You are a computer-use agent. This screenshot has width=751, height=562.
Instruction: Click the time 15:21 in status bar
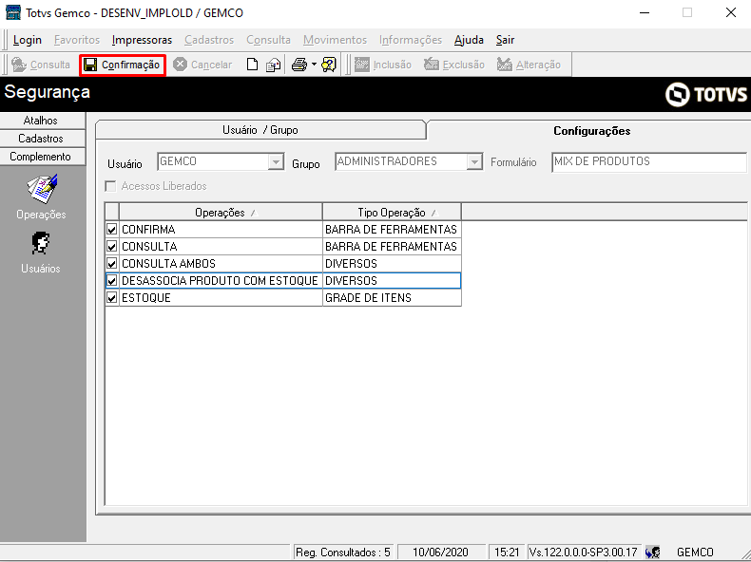point(507,553)
